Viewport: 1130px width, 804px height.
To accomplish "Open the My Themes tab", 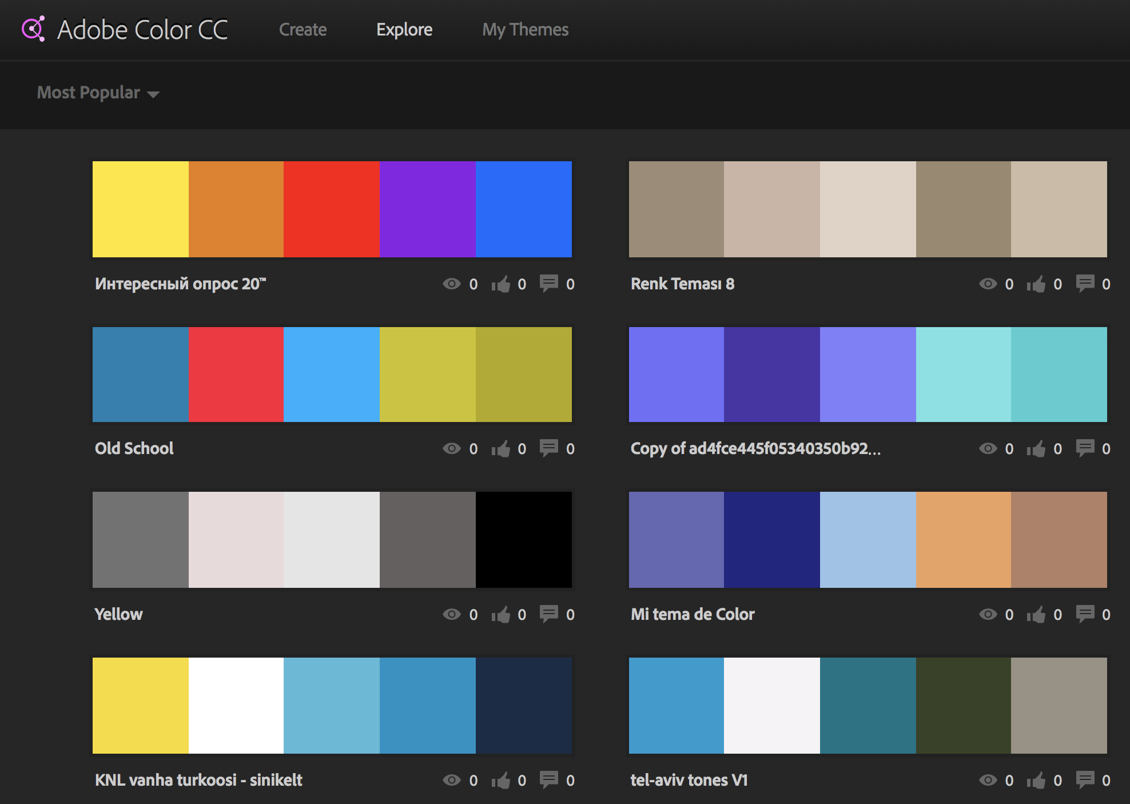I will point(525,30).
